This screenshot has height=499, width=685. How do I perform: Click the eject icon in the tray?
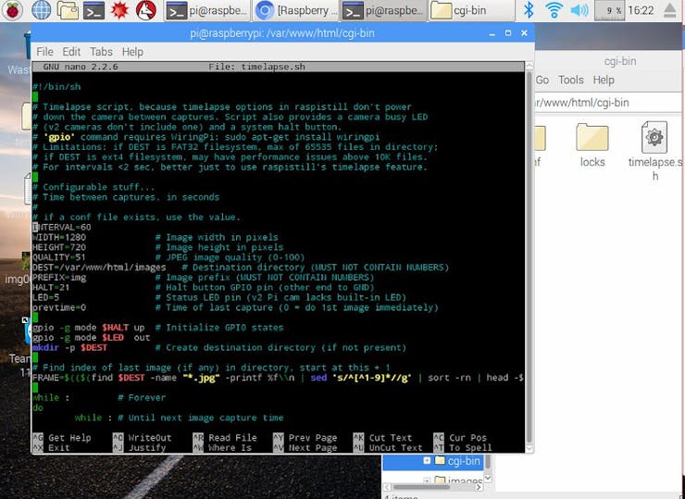(x=669, y=10)
